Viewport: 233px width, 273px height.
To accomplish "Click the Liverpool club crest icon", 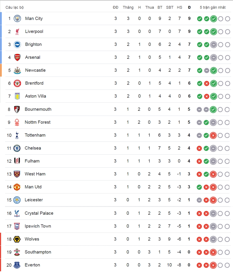I will [x=17, y=31].
